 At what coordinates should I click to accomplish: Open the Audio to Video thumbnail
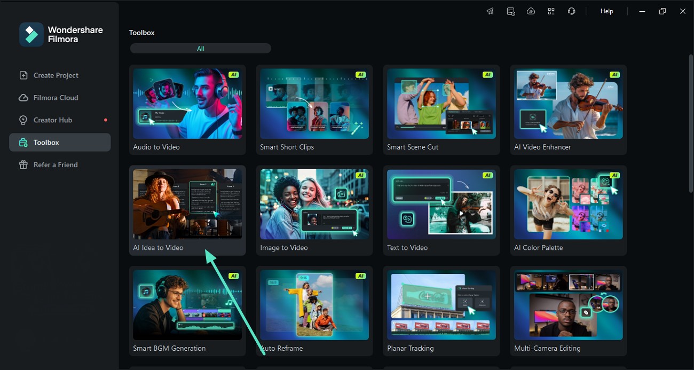pyautogui.click(x=187, y=104)
